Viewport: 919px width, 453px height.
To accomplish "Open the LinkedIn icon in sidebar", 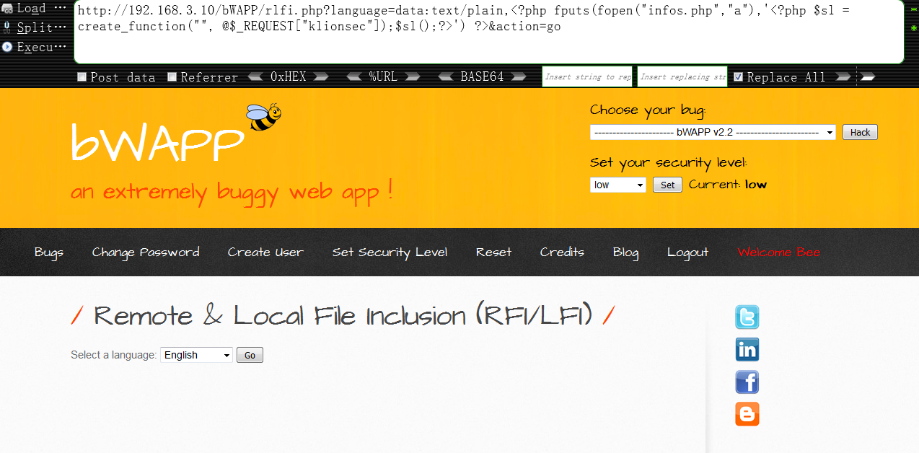I will 747,350.
